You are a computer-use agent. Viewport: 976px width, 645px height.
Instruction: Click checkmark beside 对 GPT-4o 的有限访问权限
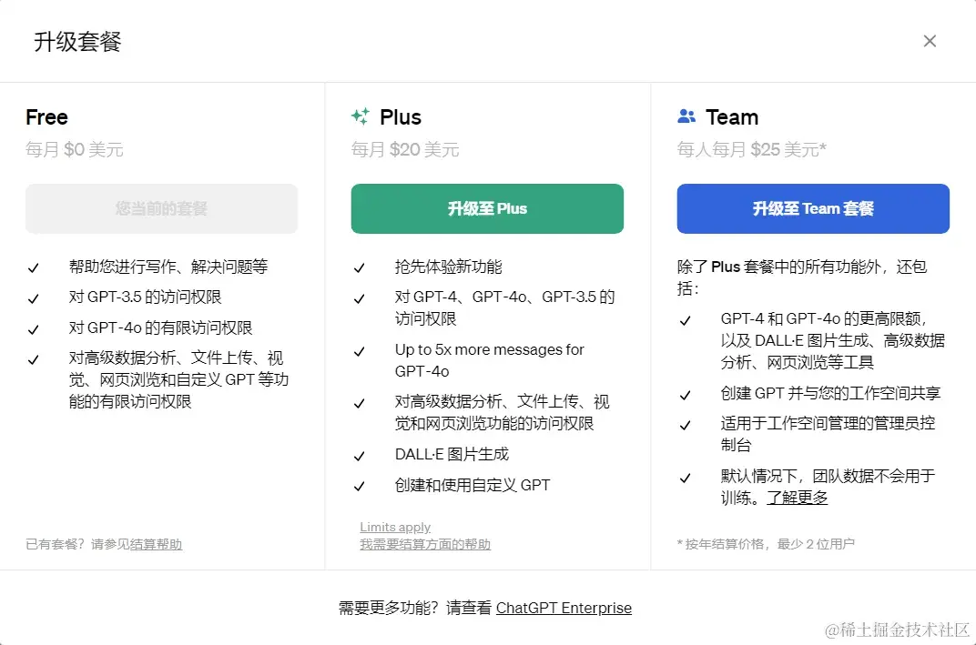(34, 329)
